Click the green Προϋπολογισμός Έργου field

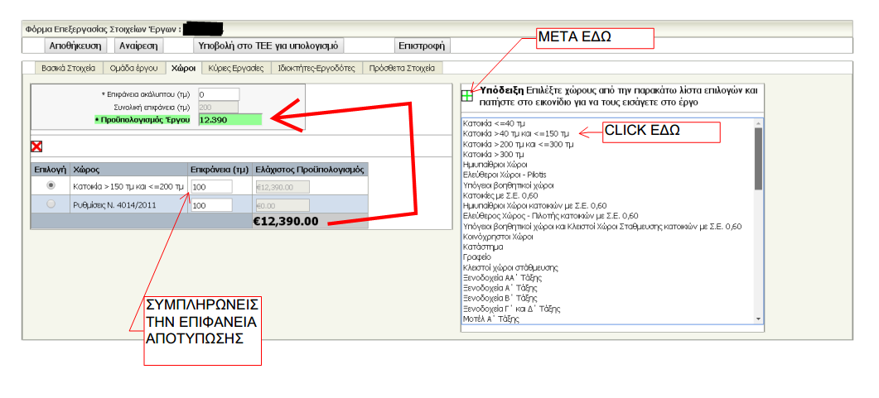pos(229,120)
